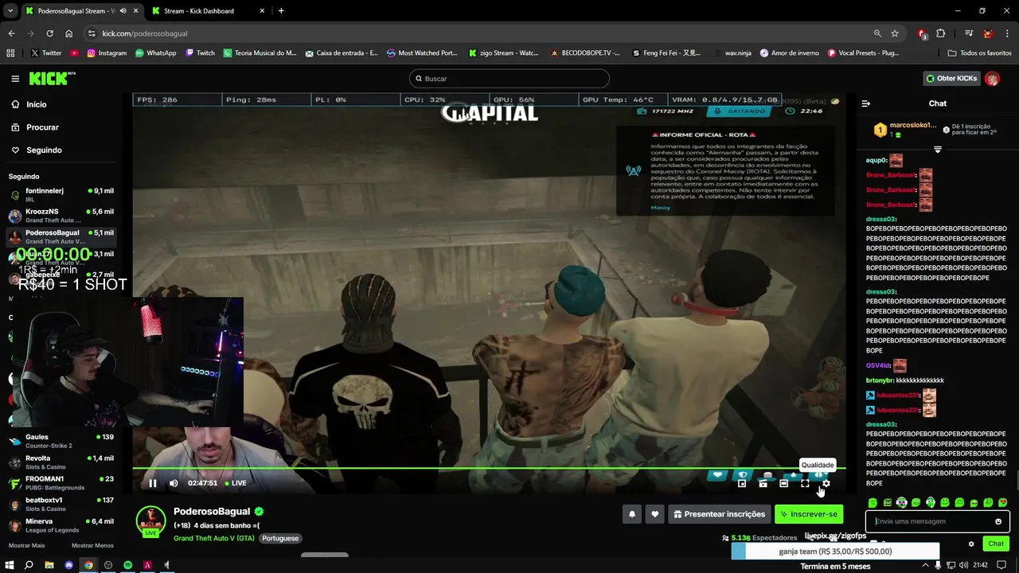Open chat settings gear icon
The width and height of the screenshot is (1019, 573).
point(971,544)
